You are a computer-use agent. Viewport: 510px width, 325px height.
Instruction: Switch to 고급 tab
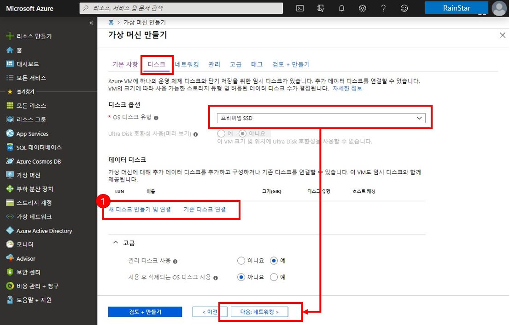235,64
